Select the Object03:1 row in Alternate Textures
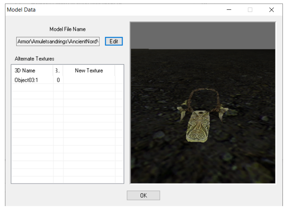This screenshot has width=290, height=210. (67, 80)
